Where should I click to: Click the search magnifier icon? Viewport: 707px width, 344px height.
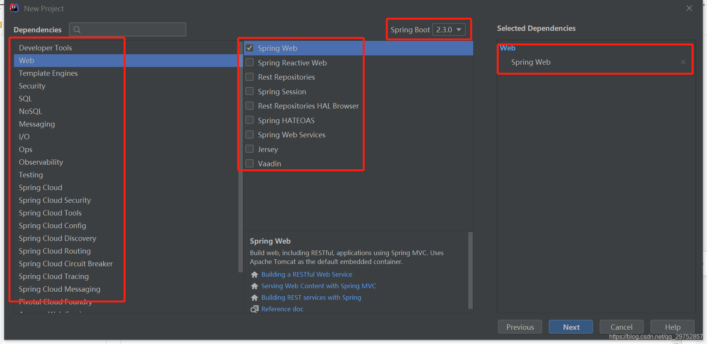(x=77, y=30)
